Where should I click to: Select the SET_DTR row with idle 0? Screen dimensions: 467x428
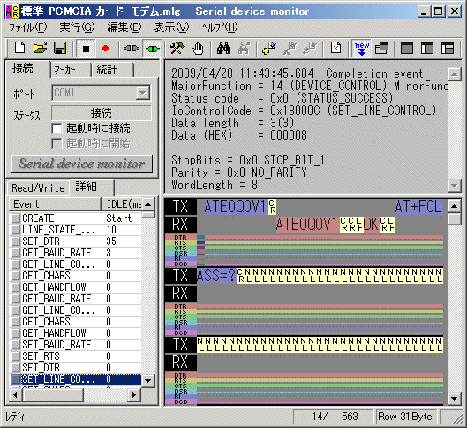point(75,368)
